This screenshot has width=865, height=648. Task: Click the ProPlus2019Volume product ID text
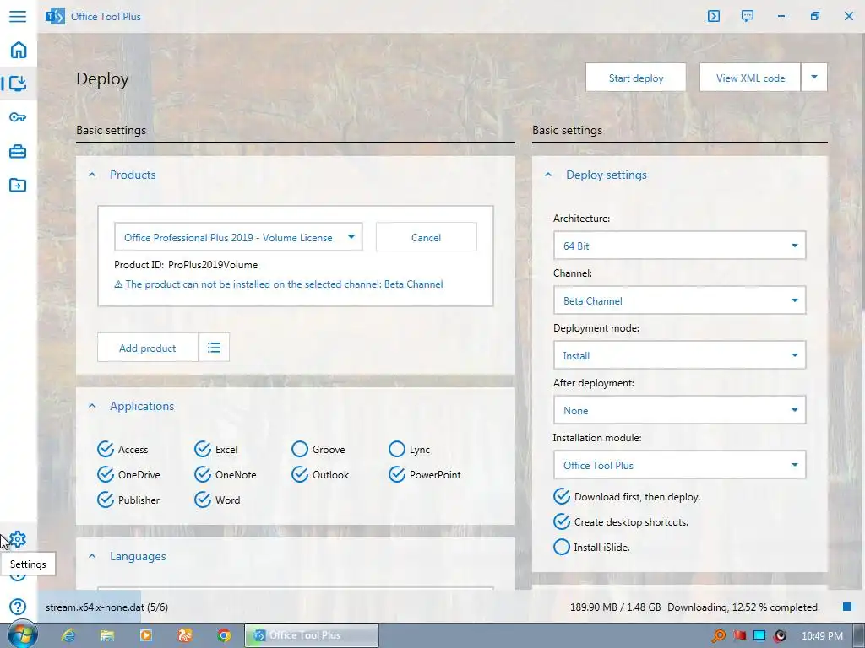[x=212, y=264]
